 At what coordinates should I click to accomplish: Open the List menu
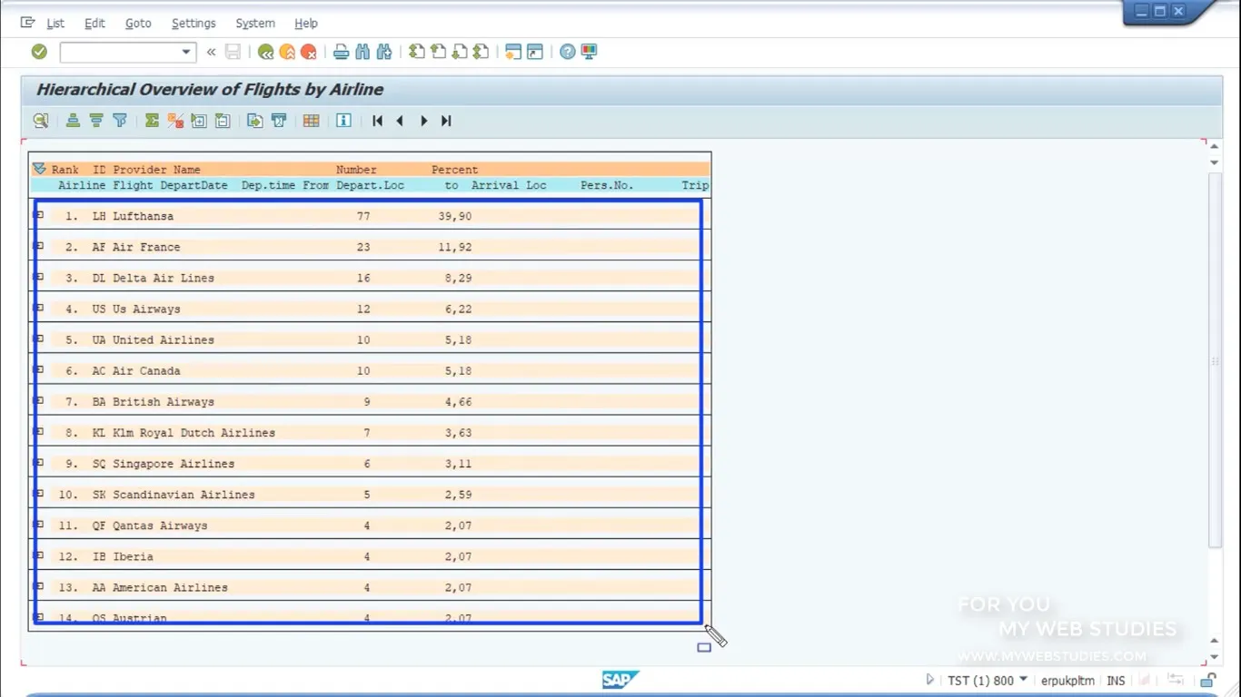click(55, 23)
